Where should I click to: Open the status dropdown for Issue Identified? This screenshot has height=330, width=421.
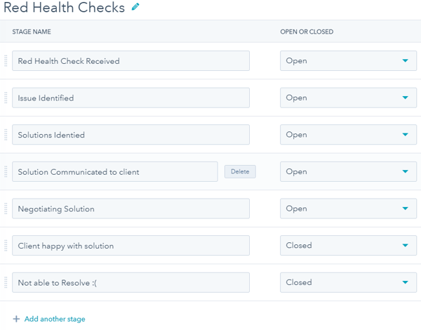pos(348,98)
